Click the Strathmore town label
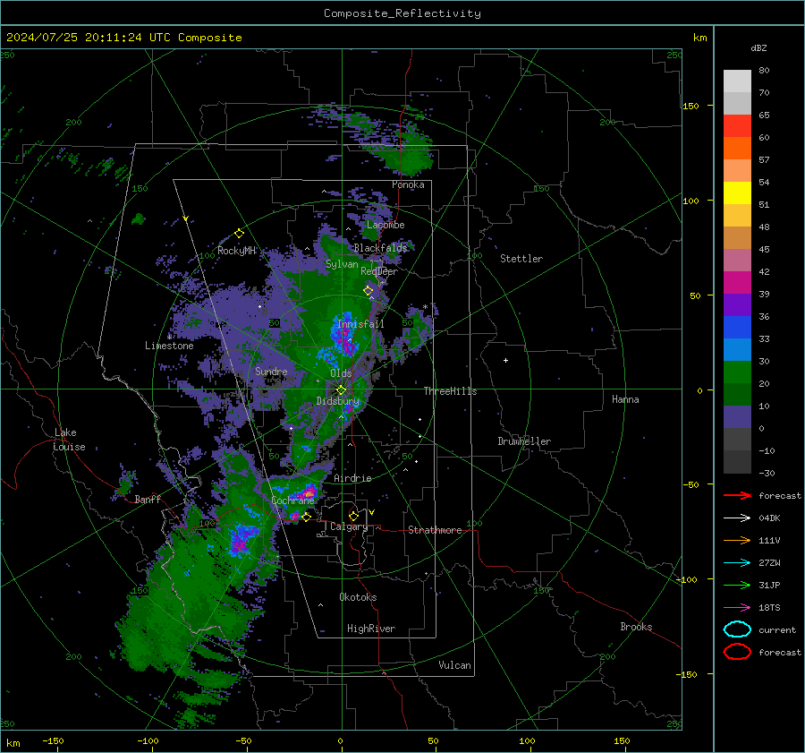This screenshot has height=753, width=805. click(x=435, y=530)
